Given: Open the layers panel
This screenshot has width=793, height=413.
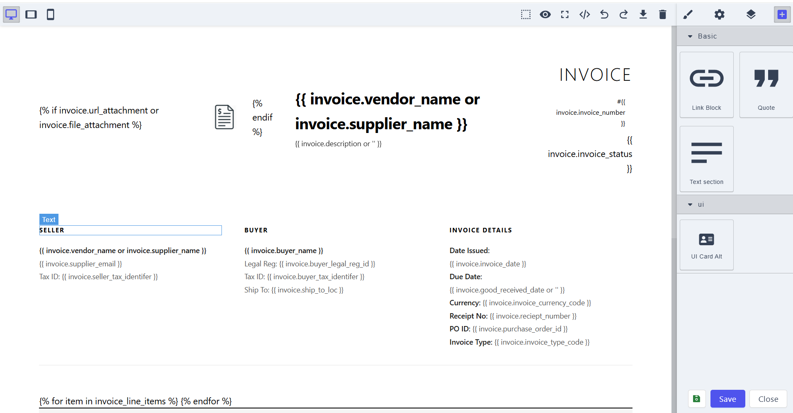Looking at the screenshot, I should (x=751, y=14).
